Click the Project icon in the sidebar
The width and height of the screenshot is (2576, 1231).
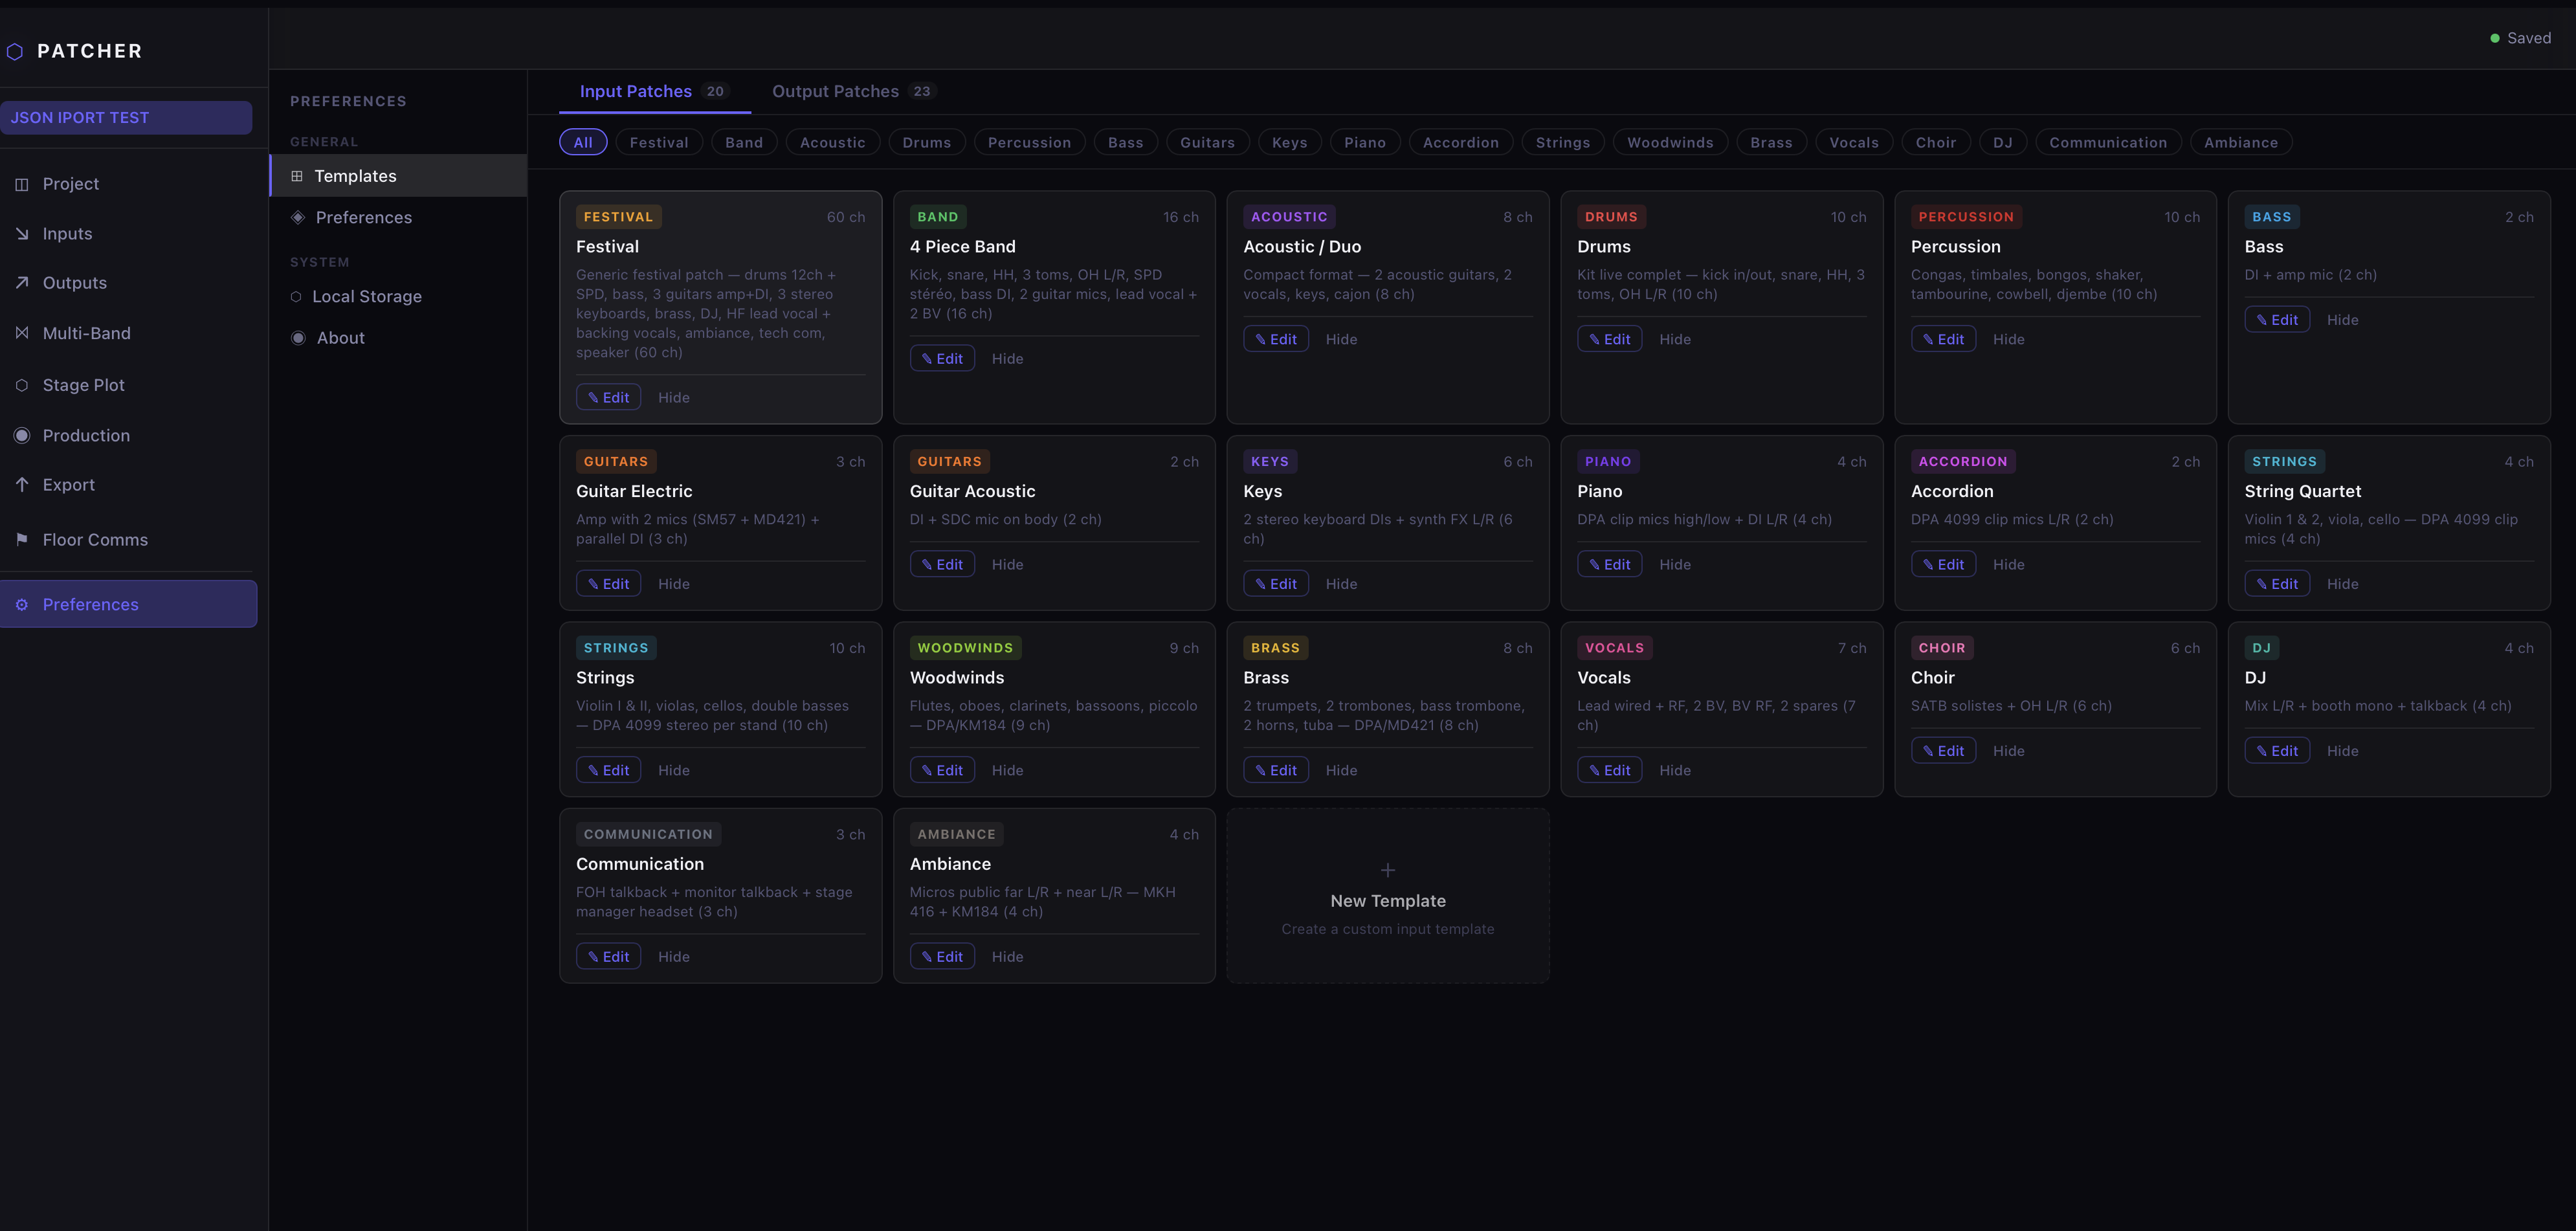pyautogui.click(x=22, y=184)
